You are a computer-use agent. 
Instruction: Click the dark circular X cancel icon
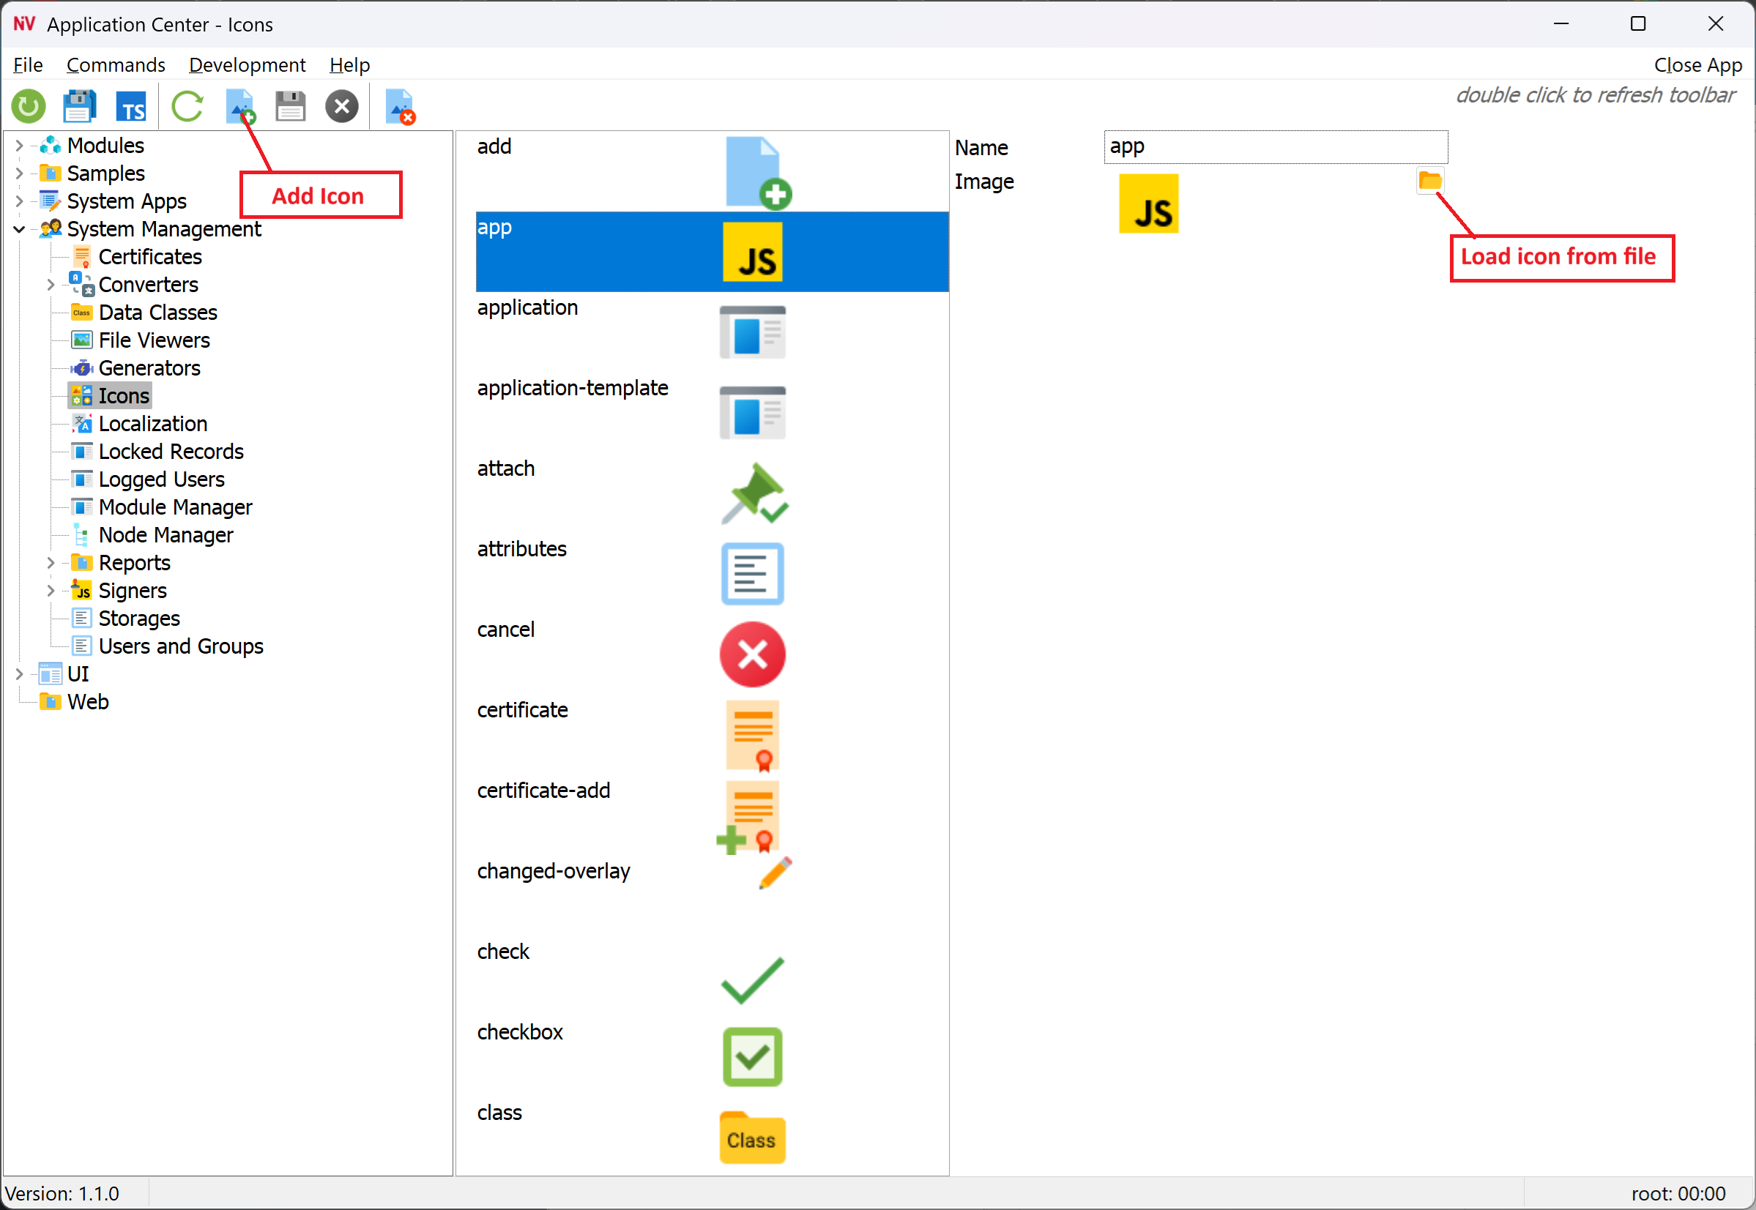[342, 106]
